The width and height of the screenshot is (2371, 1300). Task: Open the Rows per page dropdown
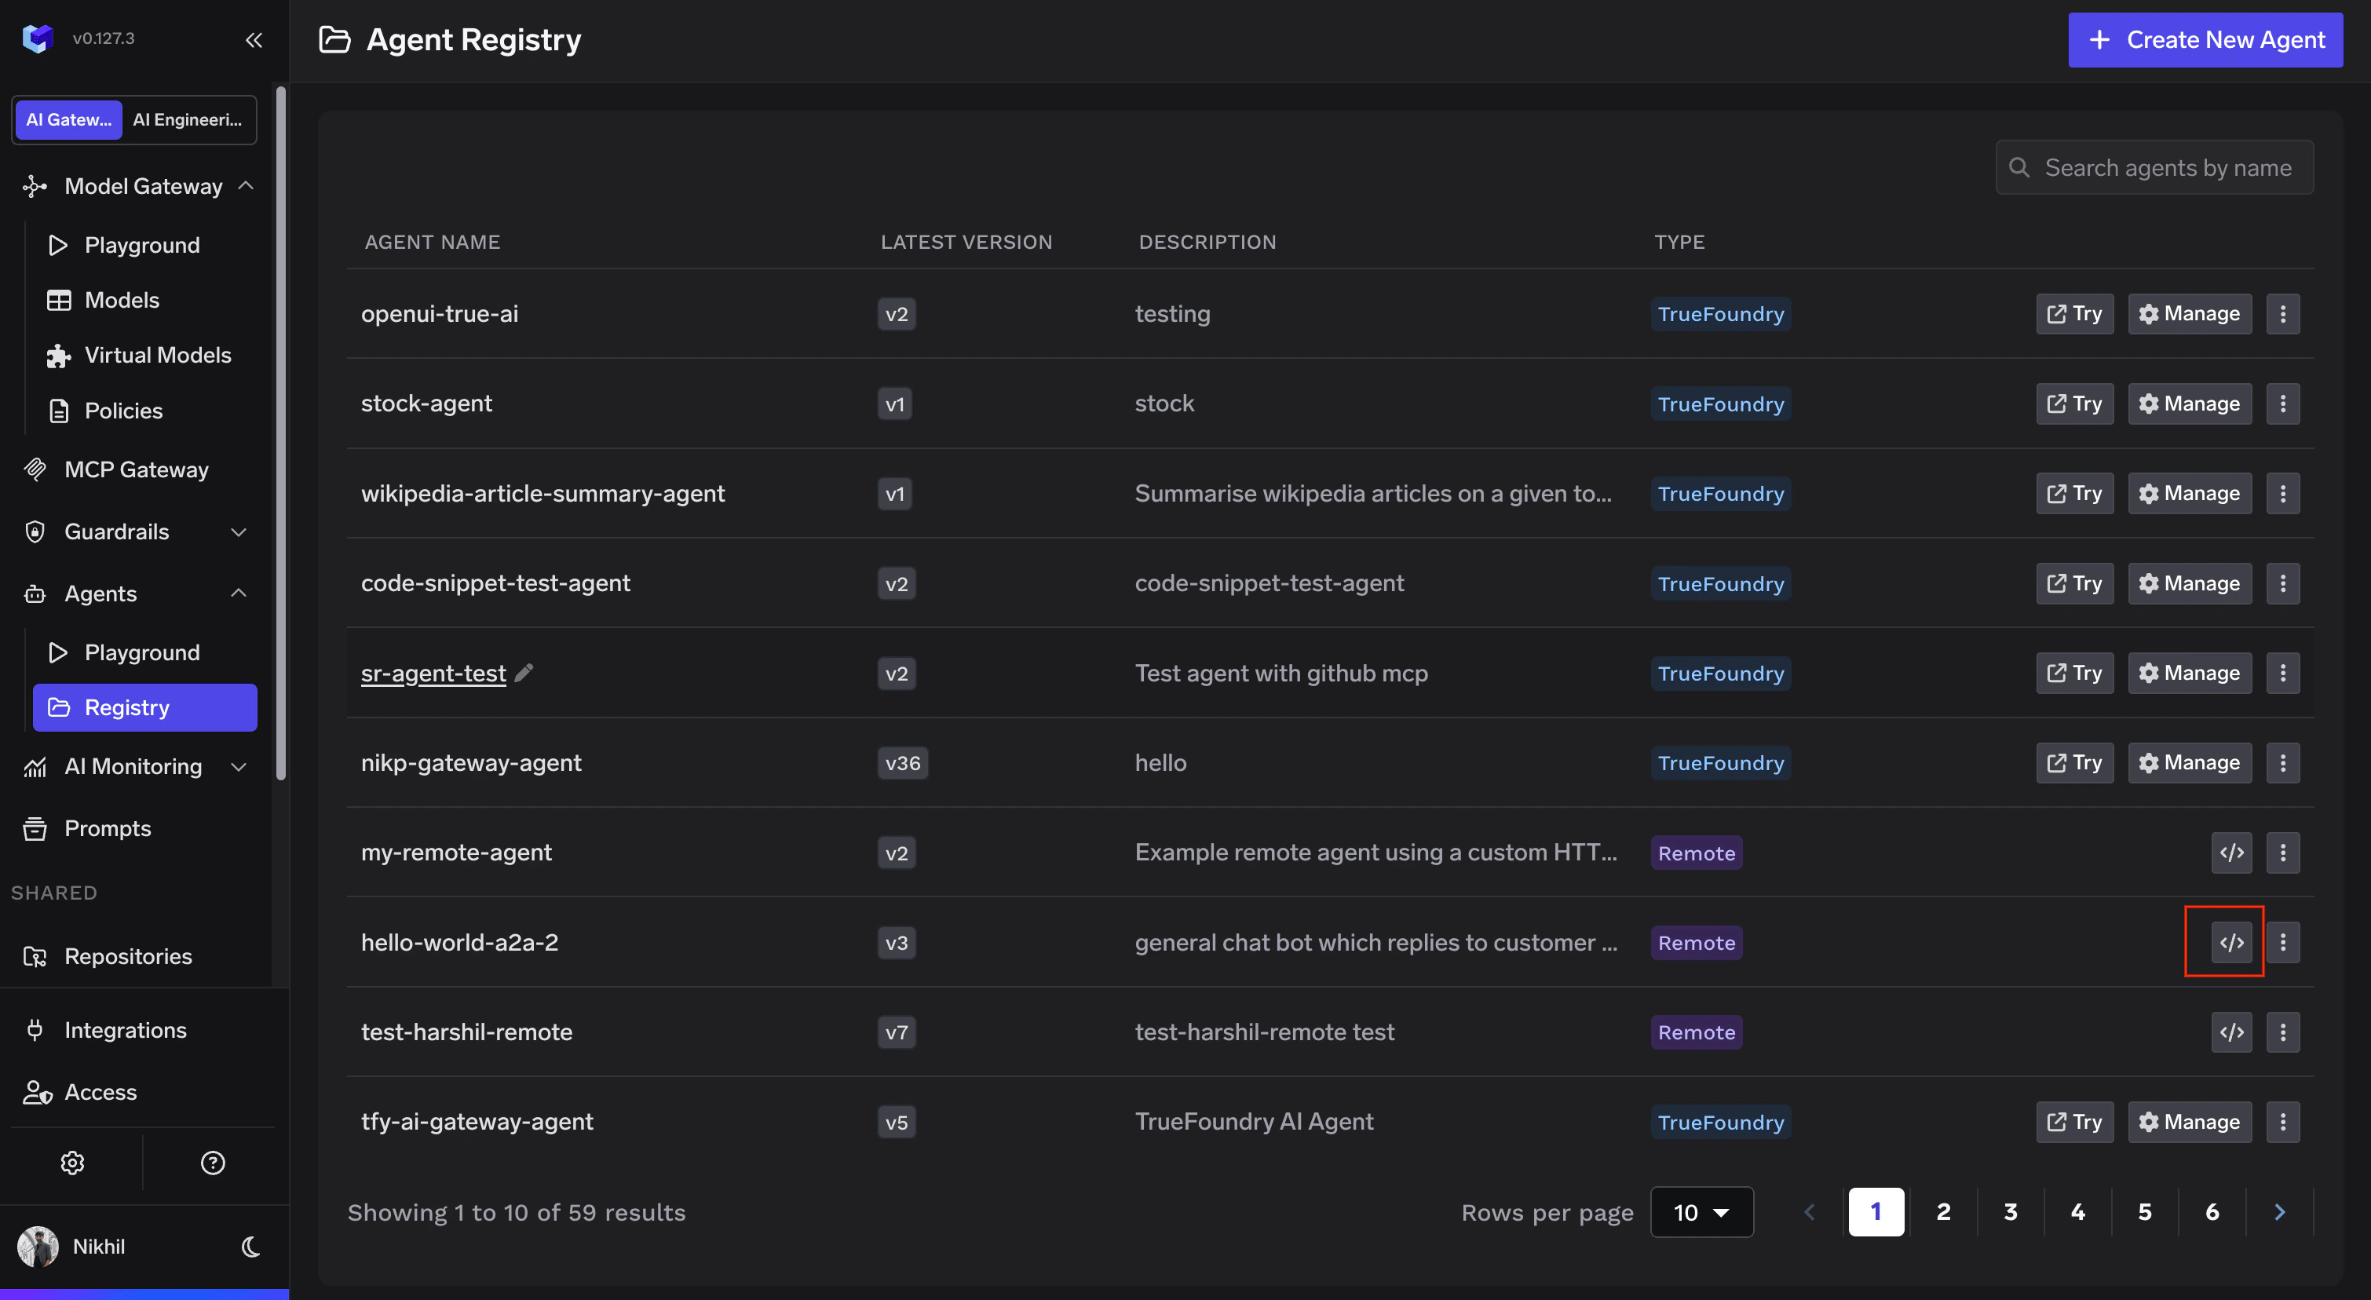[1701, 1211]
